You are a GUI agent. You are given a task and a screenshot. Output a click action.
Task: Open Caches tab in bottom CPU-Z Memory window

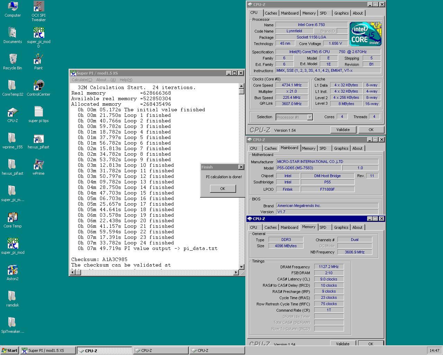(x=270, y=227)
